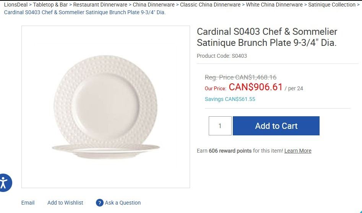Viewport: 362px width, 213px height.
Task: Click the Ask a Question icon
Action: point(100,203)
